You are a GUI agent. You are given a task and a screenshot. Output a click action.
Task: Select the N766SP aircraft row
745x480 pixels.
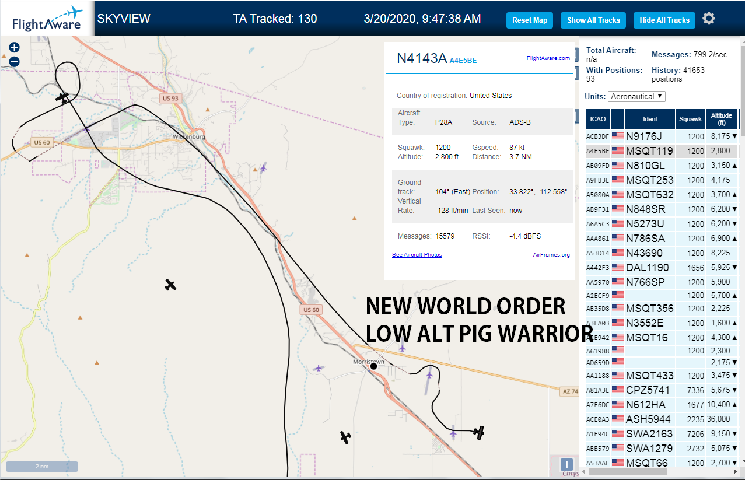[x=662, y=282]
